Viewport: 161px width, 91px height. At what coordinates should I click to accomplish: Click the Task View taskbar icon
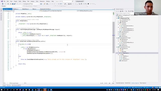(x=8, y=90)
